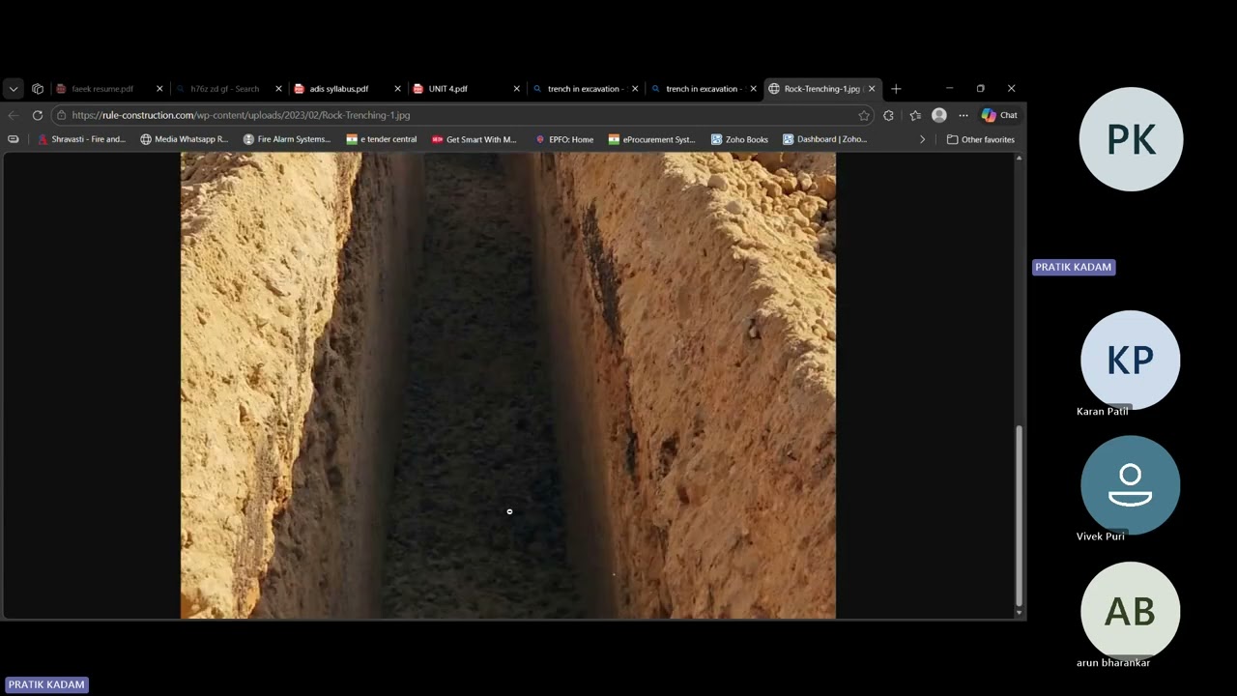The width and height of the screenshot is (1237, 696).
Task: Close the first trench in excavation tab
Action: 635,89
